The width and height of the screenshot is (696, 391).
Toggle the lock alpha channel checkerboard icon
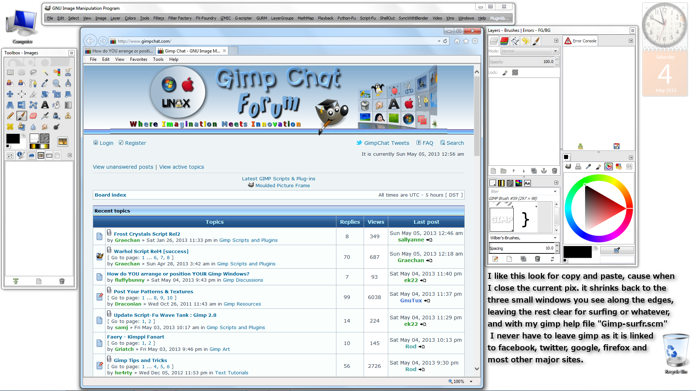point(515,72)
